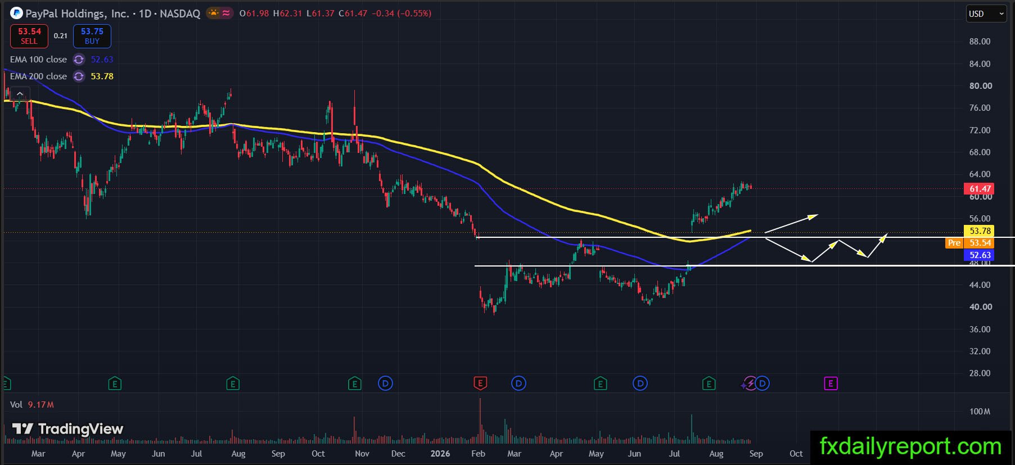Open the dividend marker above Mar 2026
Viewport: 1015px width, 465px height.
click(518, 383)
